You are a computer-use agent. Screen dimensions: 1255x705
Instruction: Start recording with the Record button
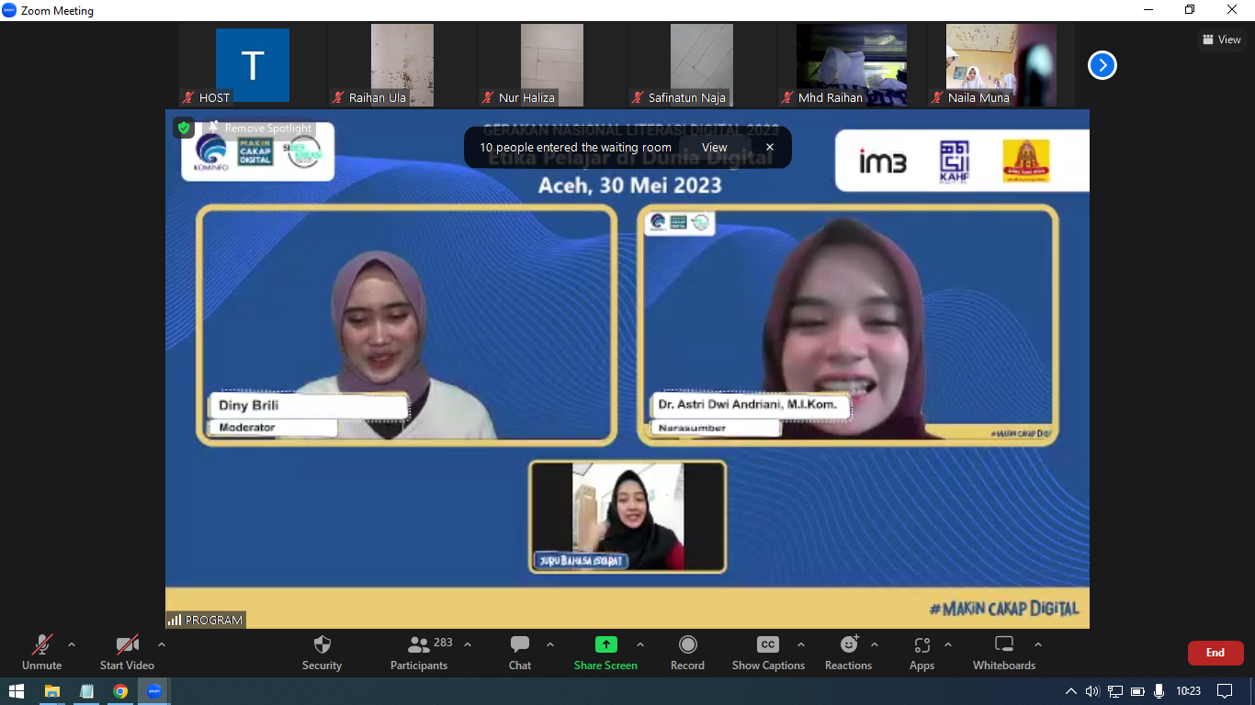(687, 652)
